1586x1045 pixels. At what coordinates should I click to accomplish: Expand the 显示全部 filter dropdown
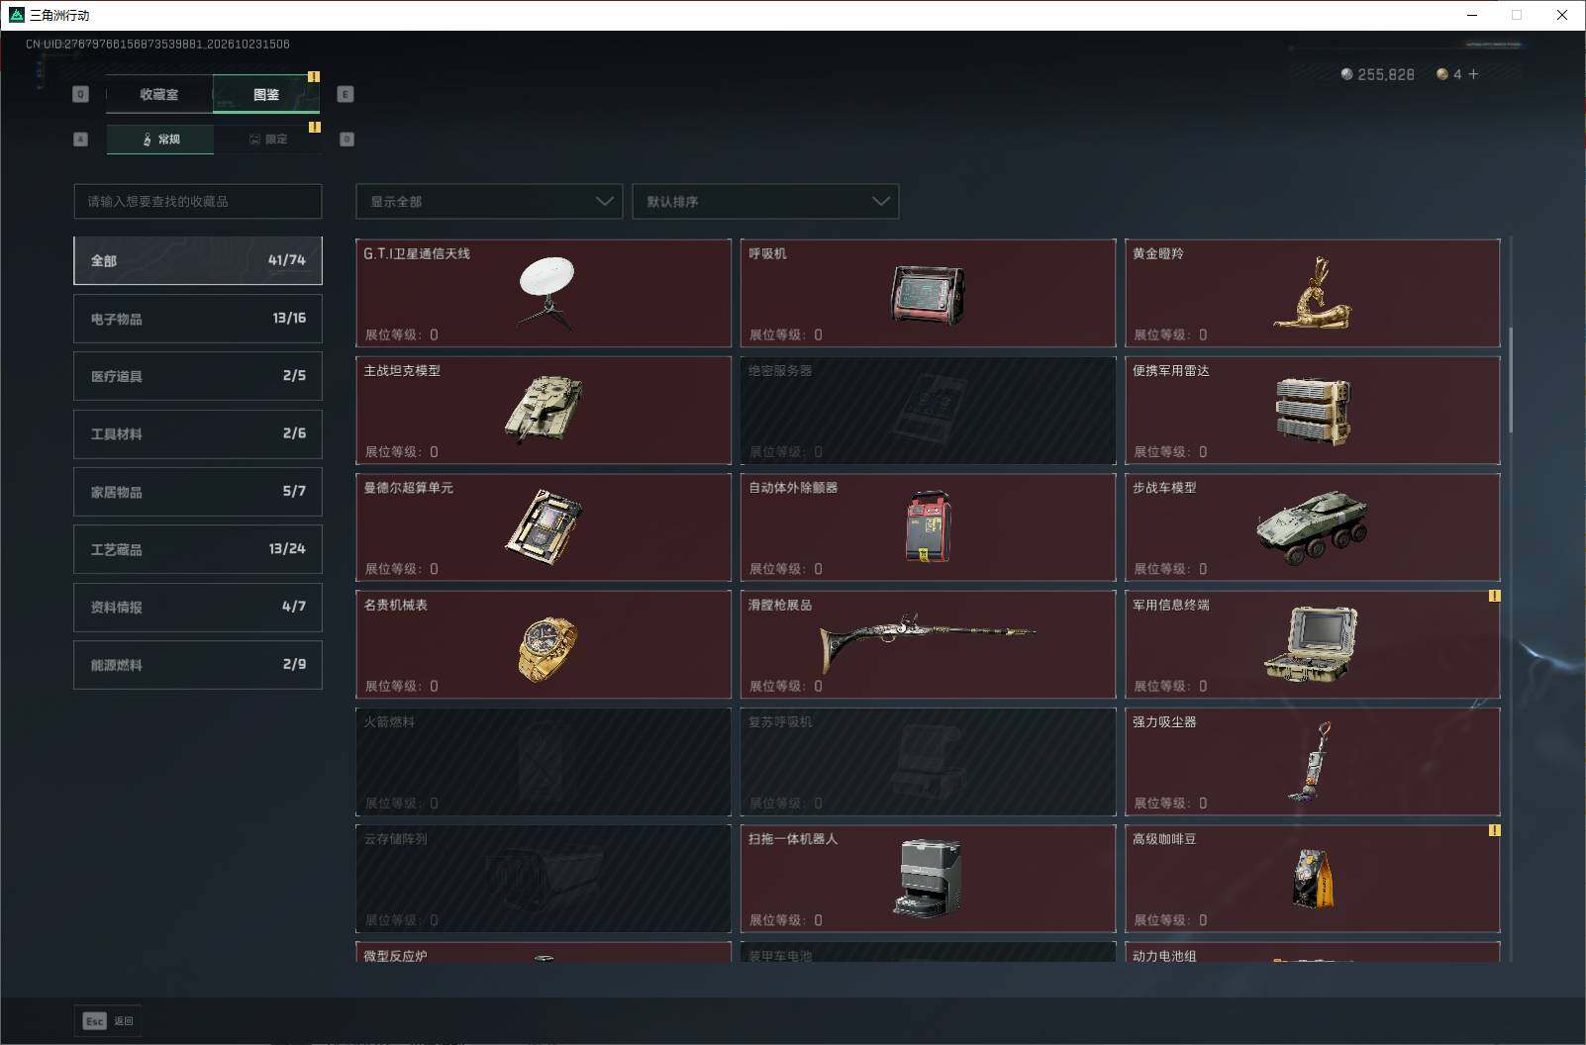489,201
